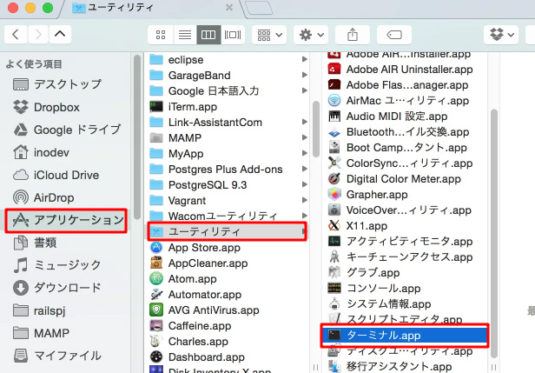Select the Postgres Plus Add-ons folder
The height and width of the screenshot is (373, 535).
228,169
